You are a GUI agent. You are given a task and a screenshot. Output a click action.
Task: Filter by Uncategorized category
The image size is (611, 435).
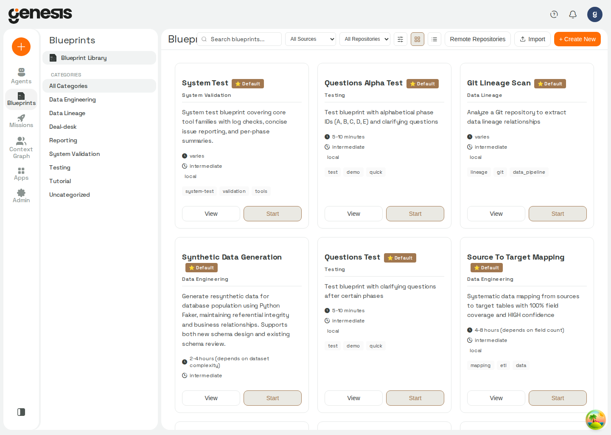point(99,195)
